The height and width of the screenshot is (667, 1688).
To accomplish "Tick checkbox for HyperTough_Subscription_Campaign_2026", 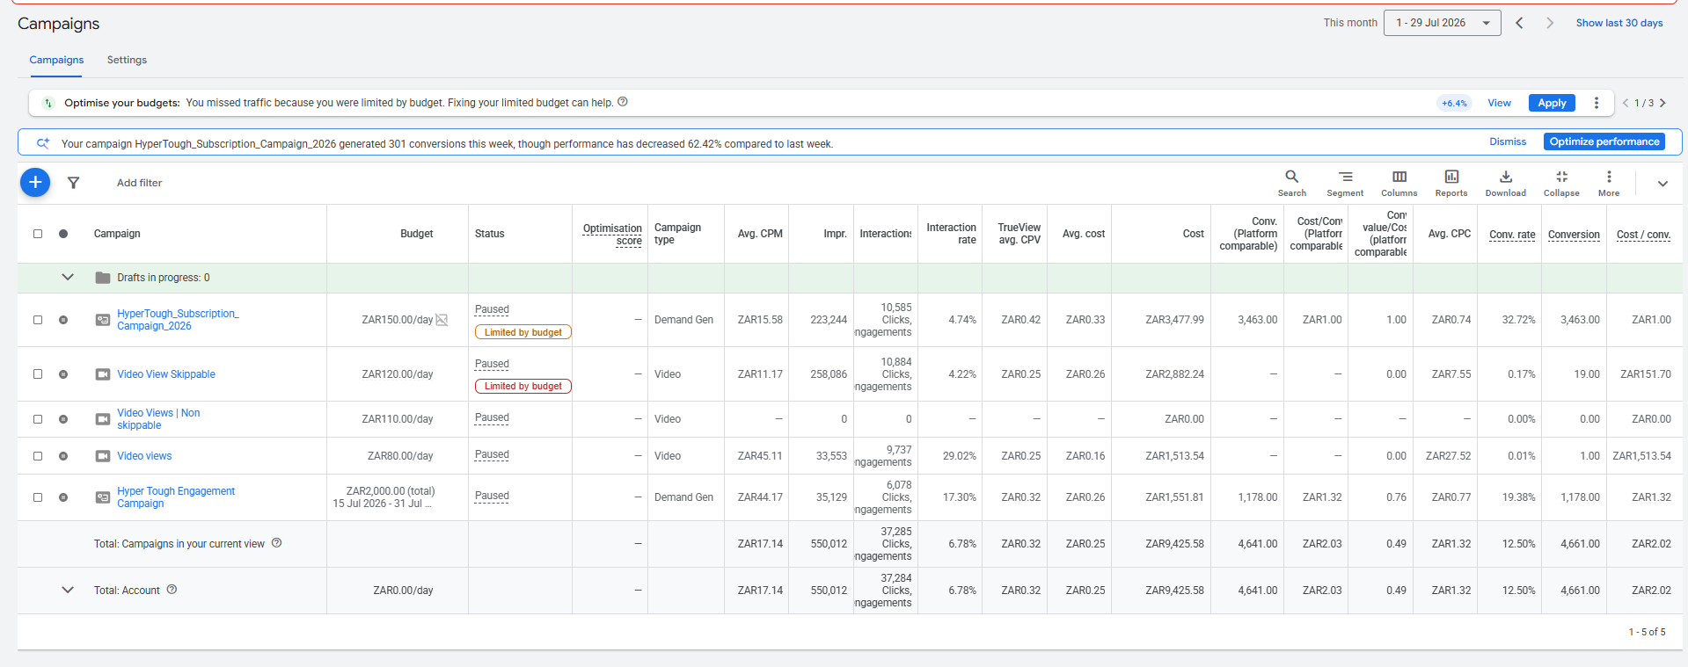I will coord(38,320).
